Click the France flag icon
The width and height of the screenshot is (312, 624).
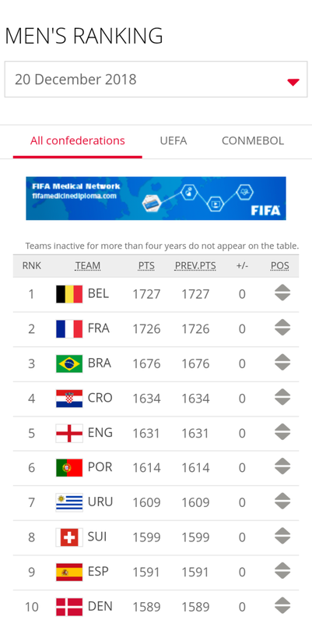coord(69,328)
